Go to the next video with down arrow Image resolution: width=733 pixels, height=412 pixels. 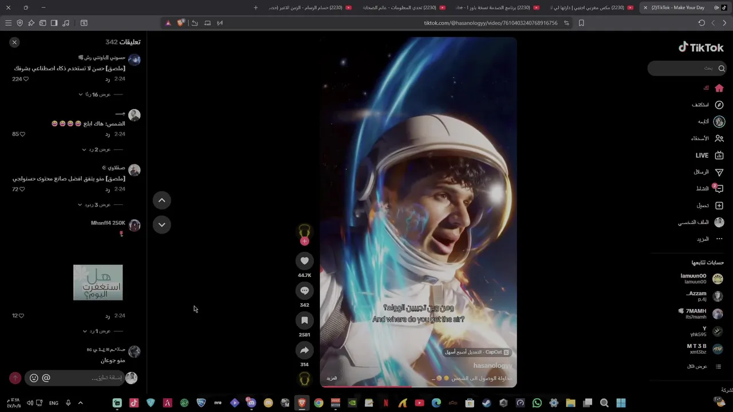[x=161, y=225]
